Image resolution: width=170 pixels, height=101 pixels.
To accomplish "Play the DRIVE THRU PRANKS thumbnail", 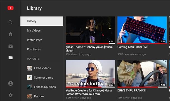I will (x=142, y=73).
